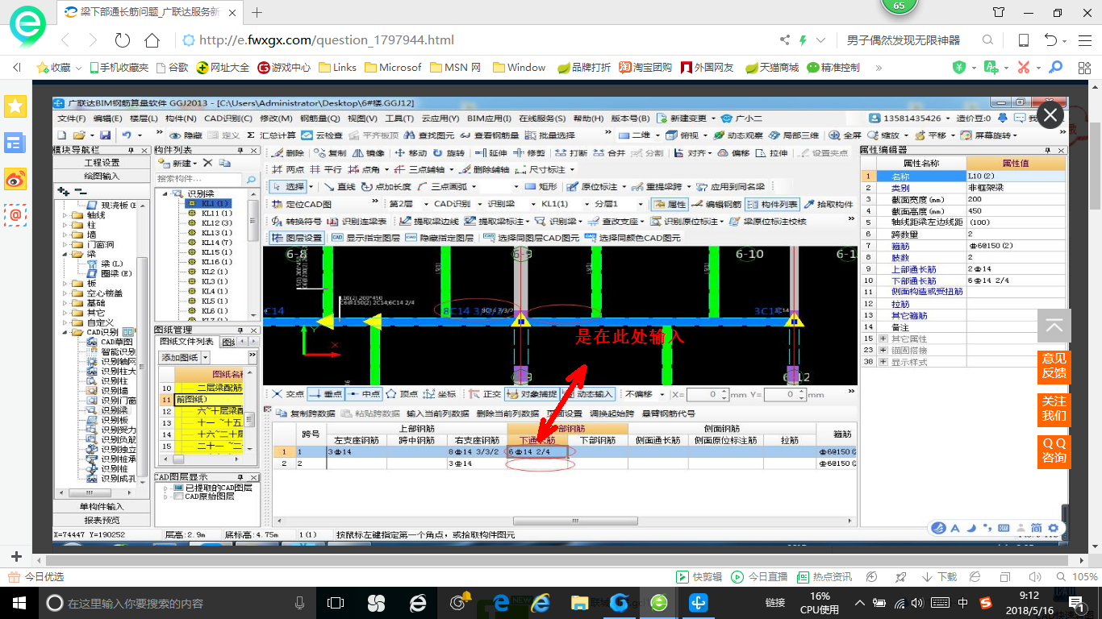Select the 打断 break tool

coord(572,153)
